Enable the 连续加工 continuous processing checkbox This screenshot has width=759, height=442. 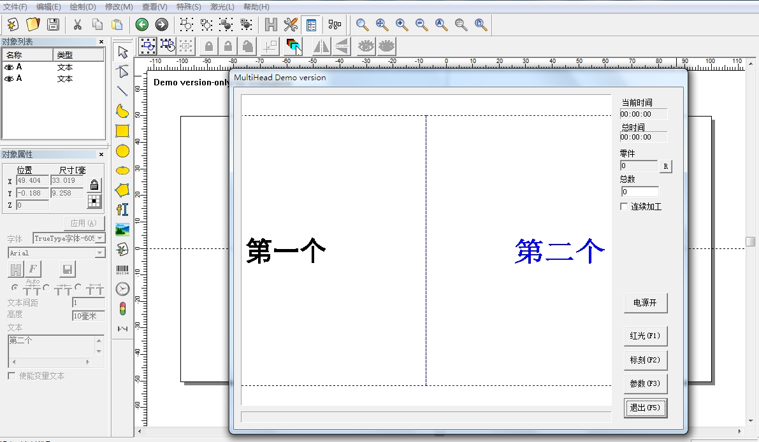[624, 206]
